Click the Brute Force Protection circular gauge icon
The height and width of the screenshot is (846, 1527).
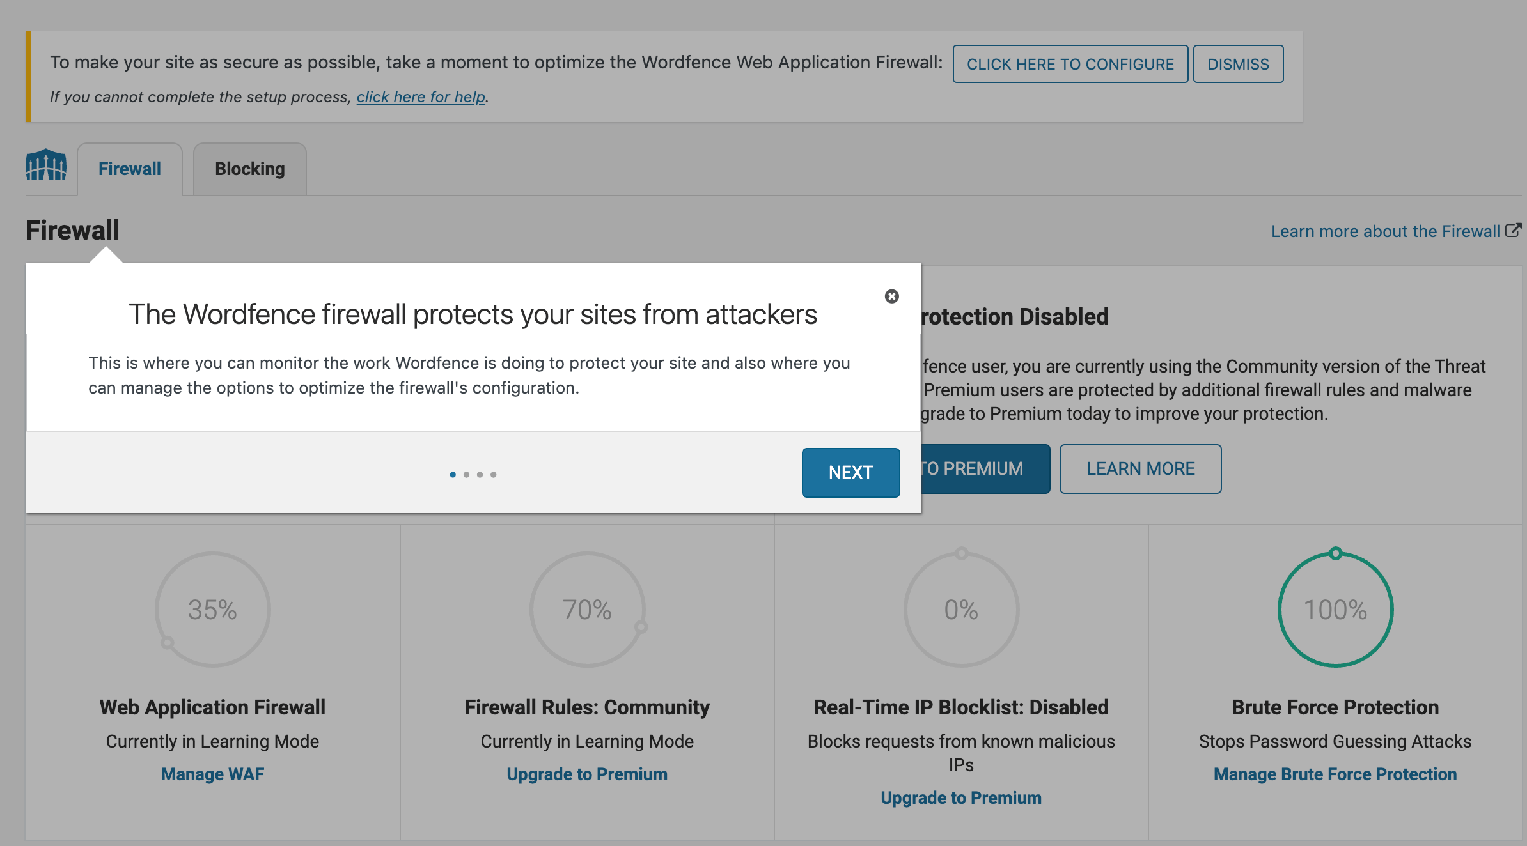point(1334,608)
